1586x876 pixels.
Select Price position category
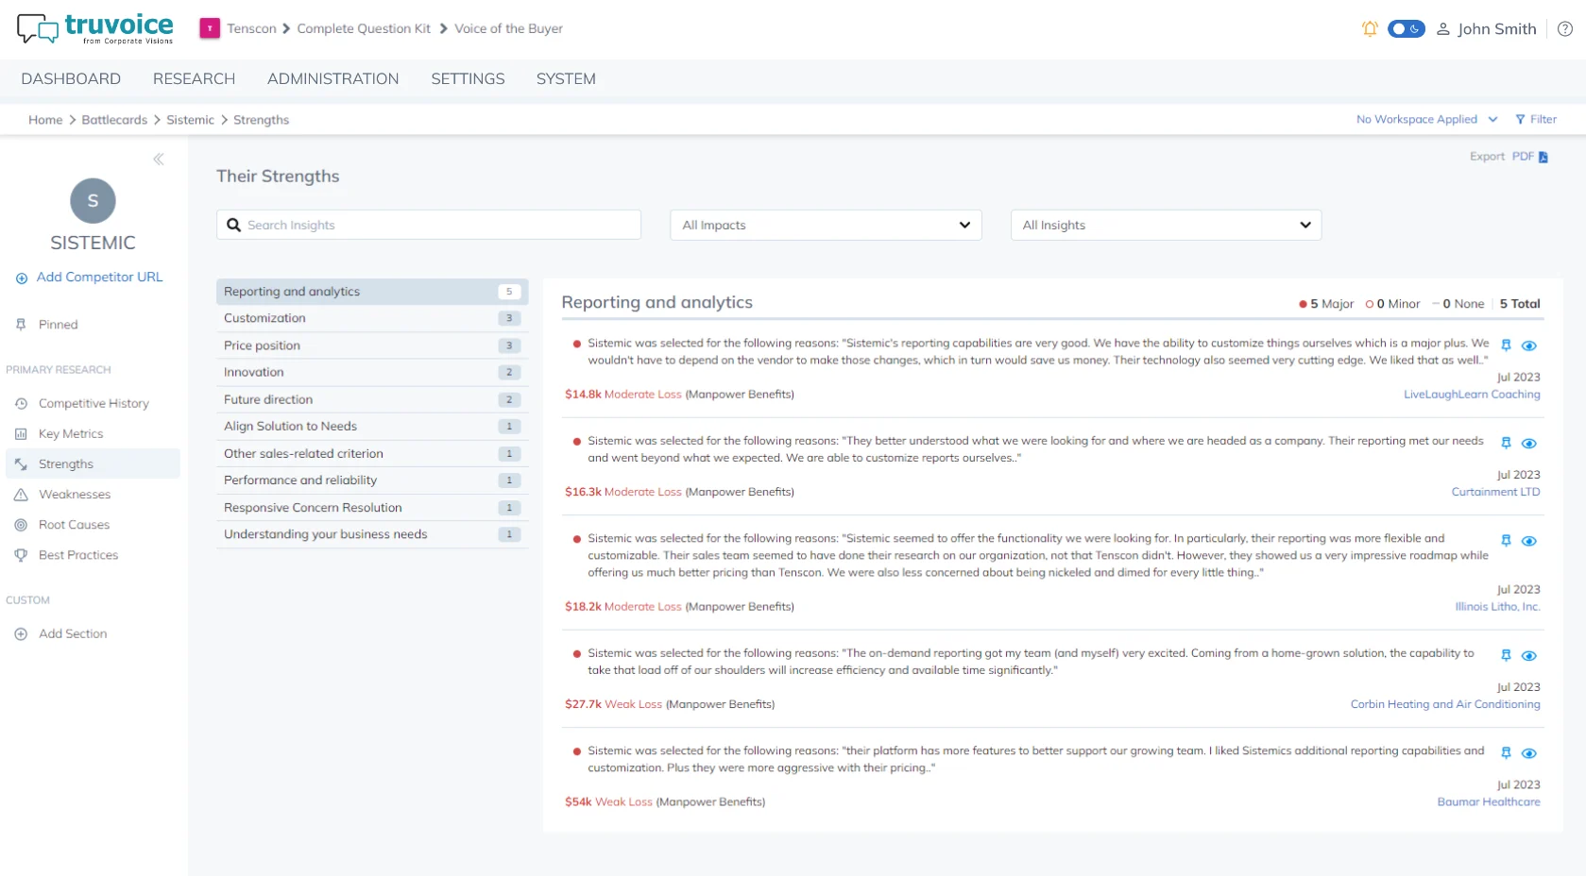tap(372, 345)
